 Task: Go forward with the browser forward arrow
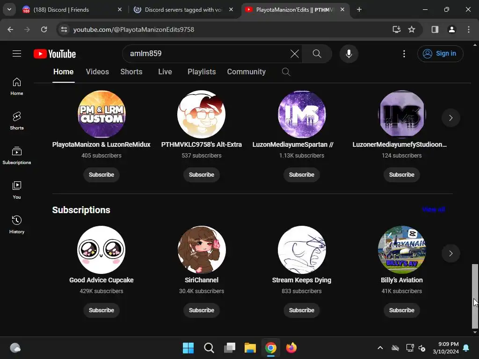coord(27,29)
